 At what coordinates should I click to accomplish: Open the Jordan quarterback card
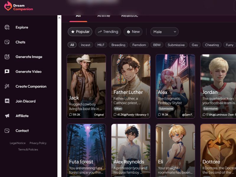[x=218, y=86]
